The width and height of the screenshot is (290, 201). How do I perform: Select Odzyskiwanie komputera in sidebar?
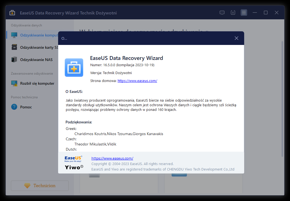point(32,35)
